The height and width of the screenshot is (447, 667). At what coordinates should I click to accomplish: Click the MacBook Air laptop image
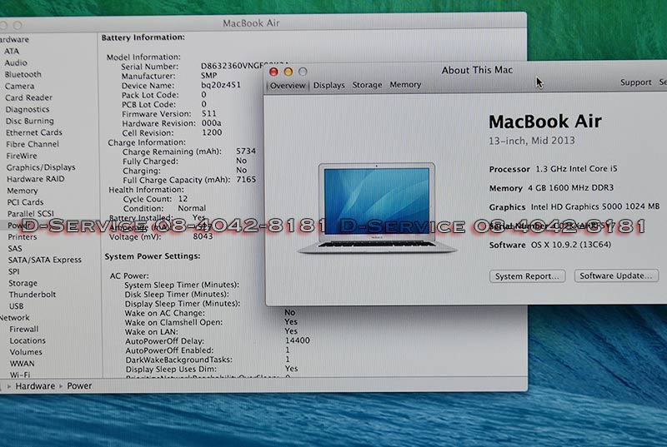click(x=377, y=208)
